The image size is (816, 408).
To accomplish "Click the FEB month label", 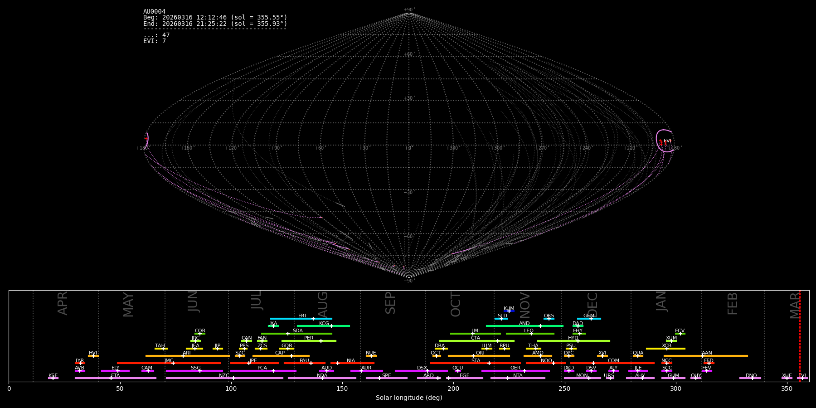I will click(x=733, y=303).
